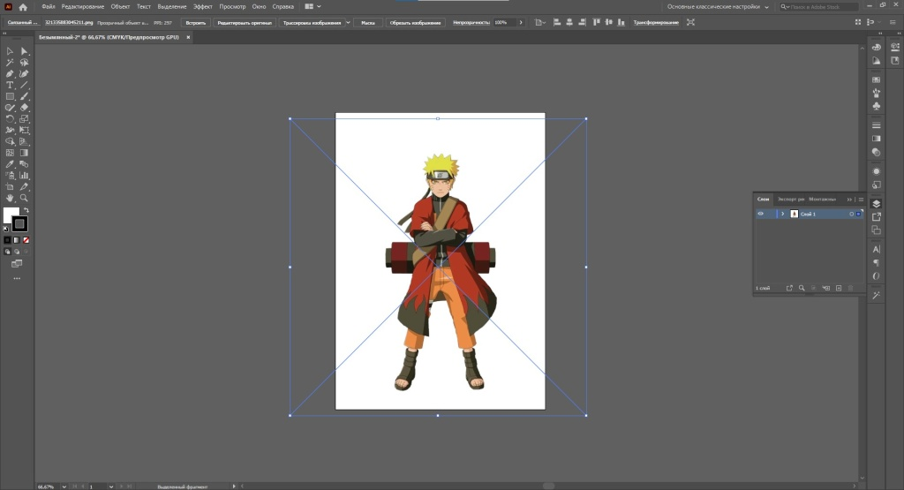Open the Трансформирование panel link

coord(656,22)
